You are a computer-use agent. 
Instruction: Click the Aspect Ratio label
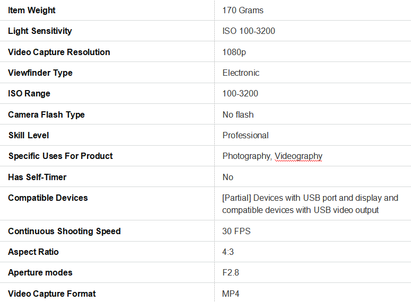pos(33,252)
